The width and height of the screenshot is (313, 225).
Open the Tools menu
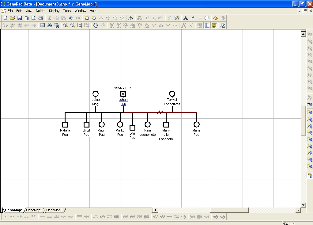click(67, 11)
